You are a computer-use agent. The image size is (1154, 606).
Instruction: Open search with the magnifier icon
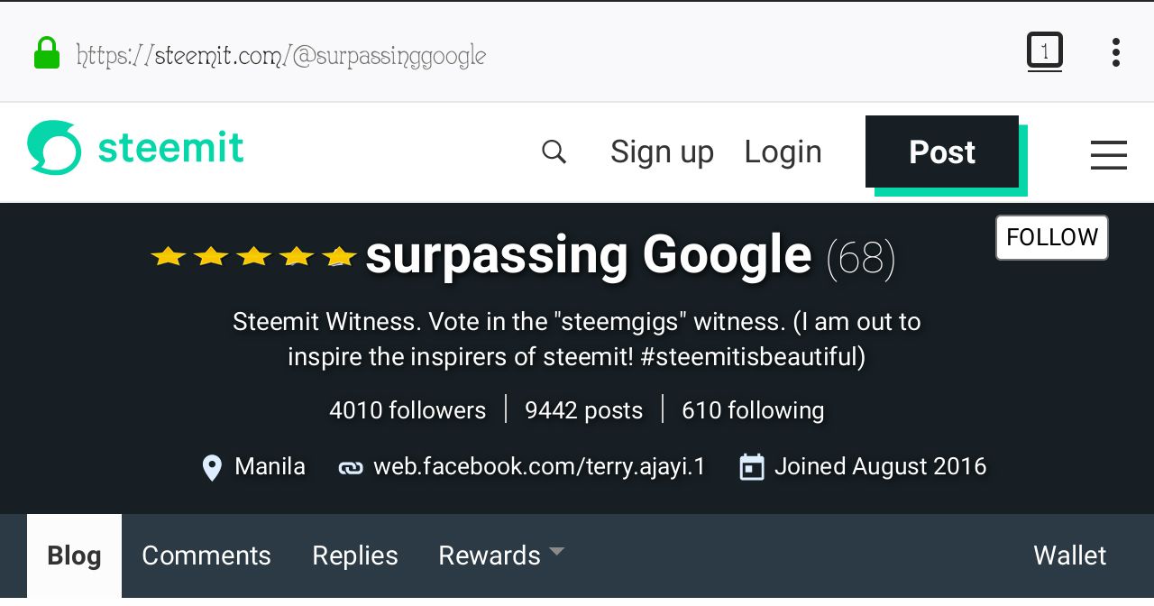[554, 151]
